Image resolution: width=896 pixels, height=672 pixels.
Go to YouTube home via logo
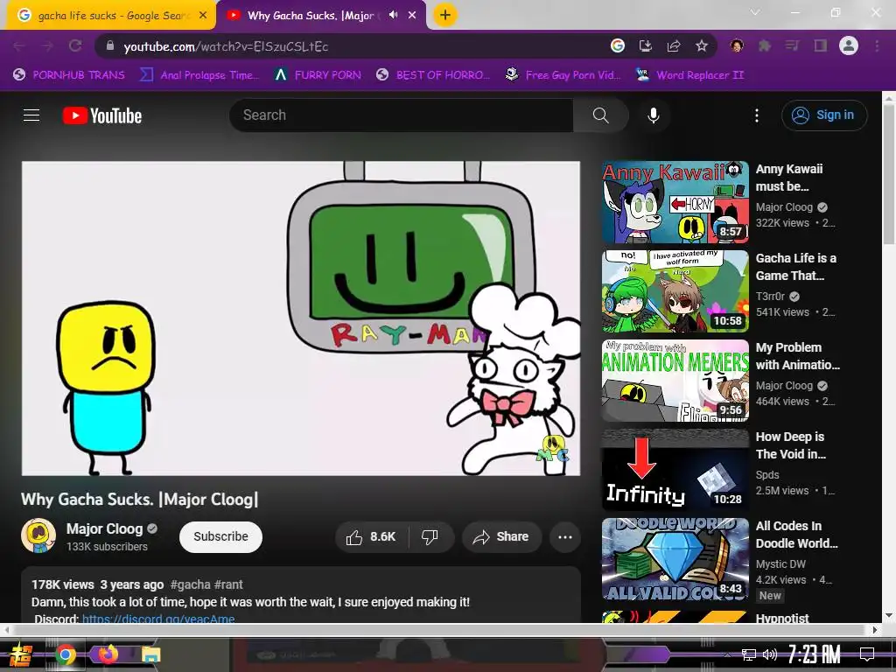[102, 115]
